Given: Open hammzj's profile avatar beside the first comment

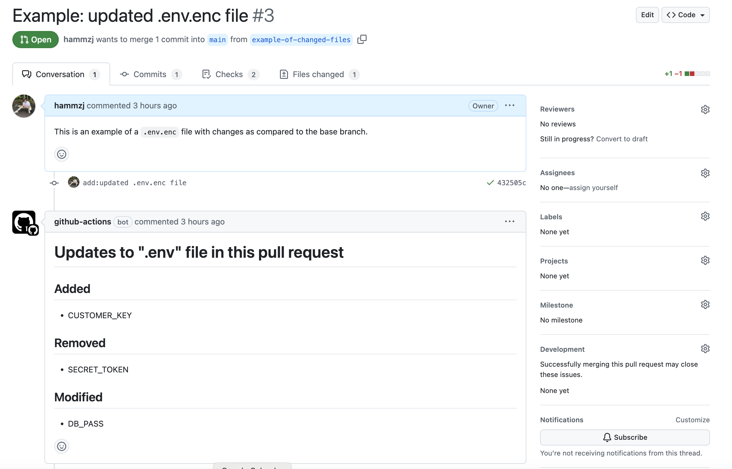Looking at the screenshot, I should pyautogui.click(x=24, y=106).
